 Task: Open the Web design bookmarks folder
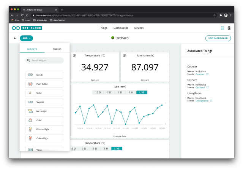click(x=40, y=20)
